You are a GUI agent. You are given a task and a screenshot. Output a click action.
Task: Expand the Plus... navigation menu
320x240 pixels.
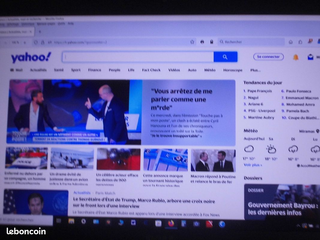(256, 70)
